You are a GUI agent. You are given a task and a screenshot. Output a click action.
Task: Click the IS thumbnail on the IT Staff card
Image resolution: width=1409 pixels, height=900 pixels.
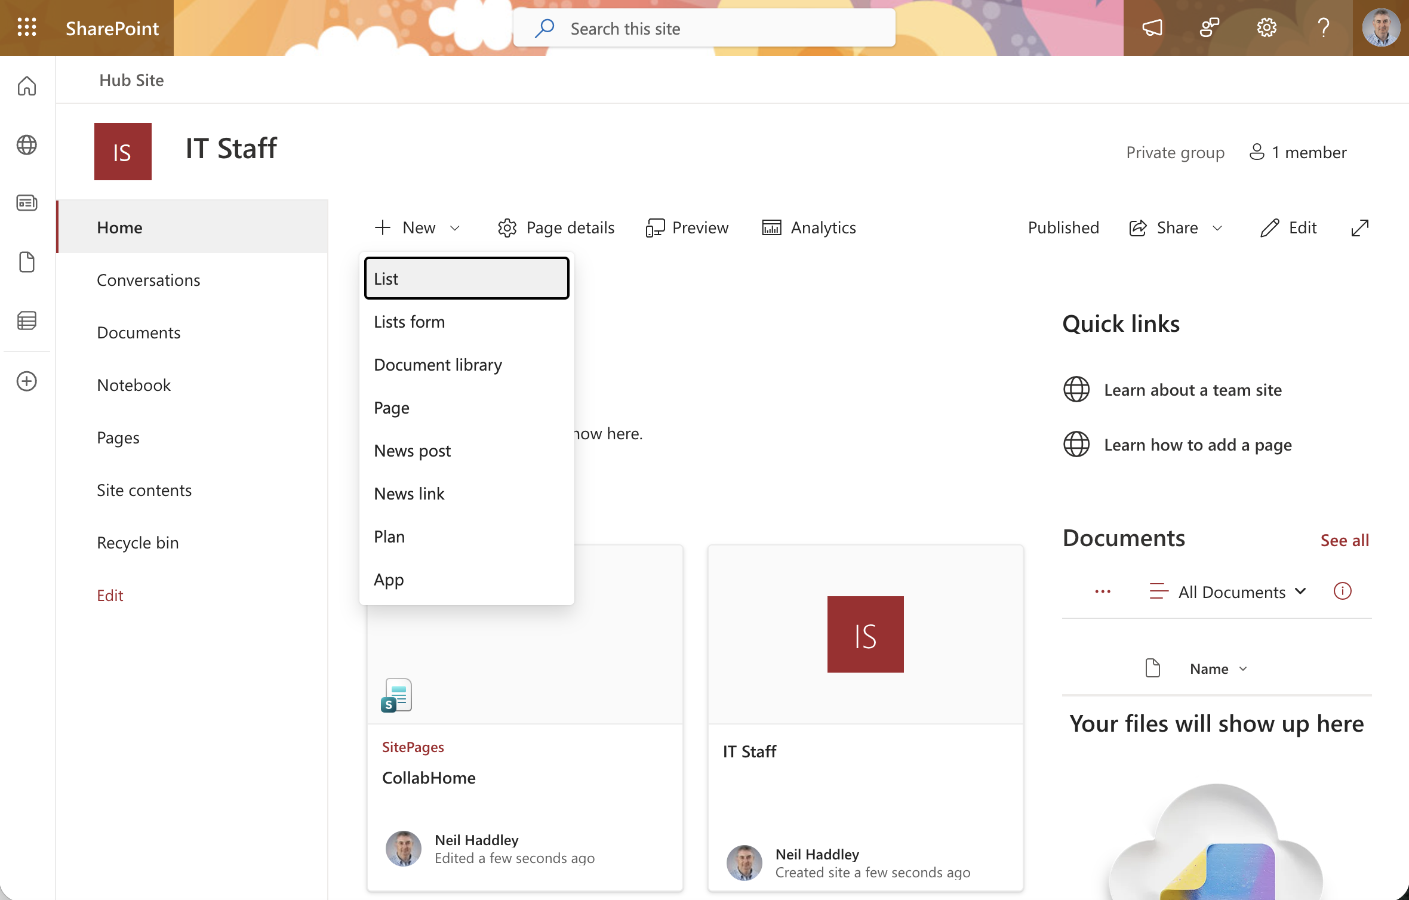tap(866, 634)
